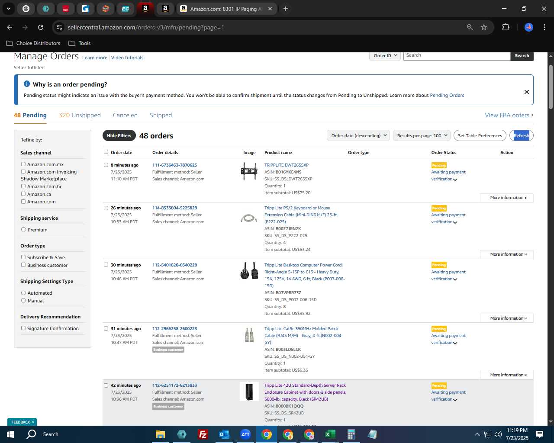Bookmark this page with the star icon

pos(484,27)
